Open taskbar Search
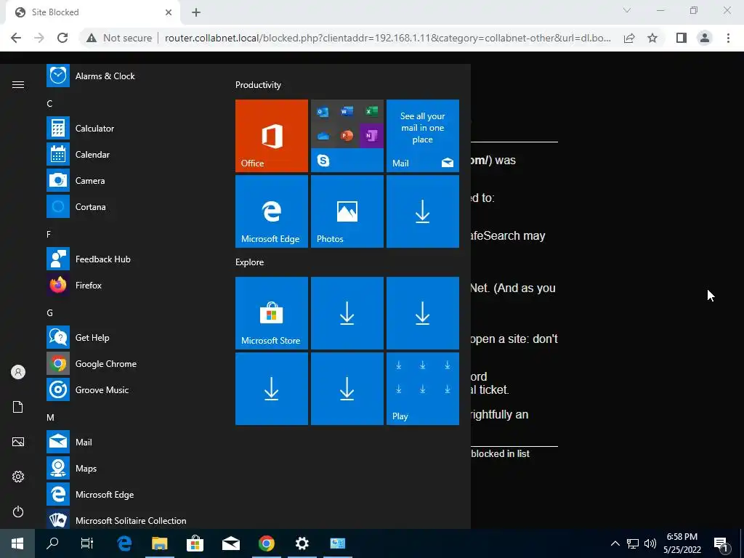 [52, 543]
